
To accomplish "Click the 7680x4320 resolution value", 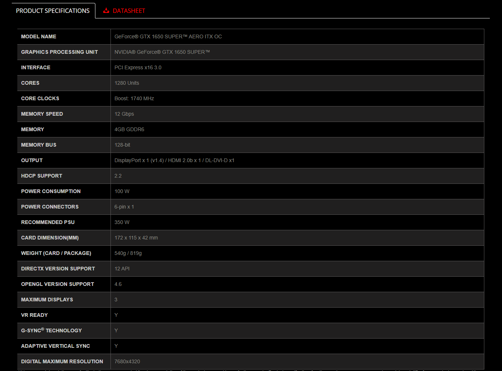I will [127, 361].
